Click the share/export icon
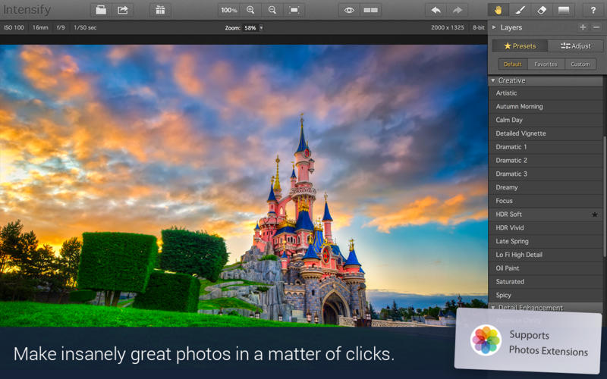Viewport: 607px width, 379px height. [x=123, y=10]
